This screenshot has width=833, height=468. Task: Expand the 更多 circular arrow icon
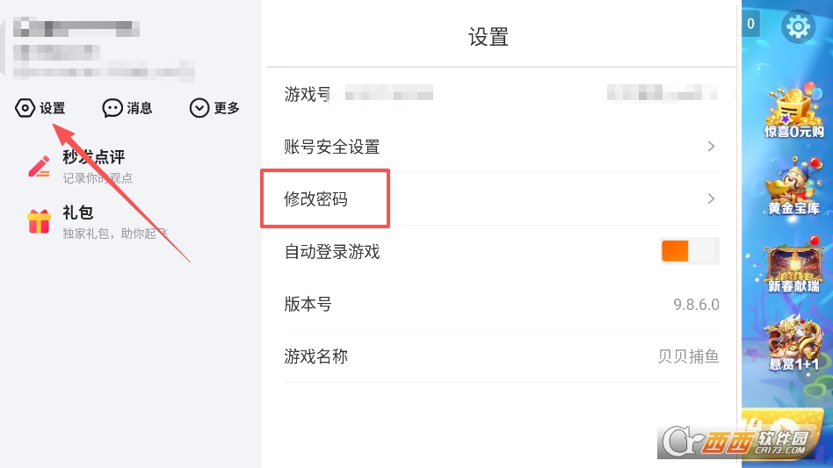(200, 108)
